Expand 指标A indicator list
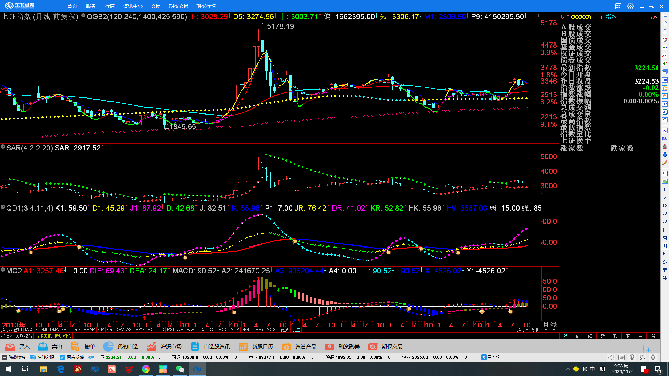The image size is (669, 376). tap(6, 330)
